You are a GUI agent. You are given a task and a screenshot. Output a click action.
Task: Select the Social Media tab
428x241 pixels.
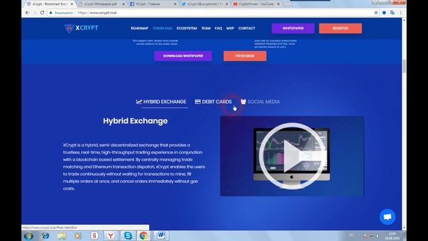(x=260, y=102)
